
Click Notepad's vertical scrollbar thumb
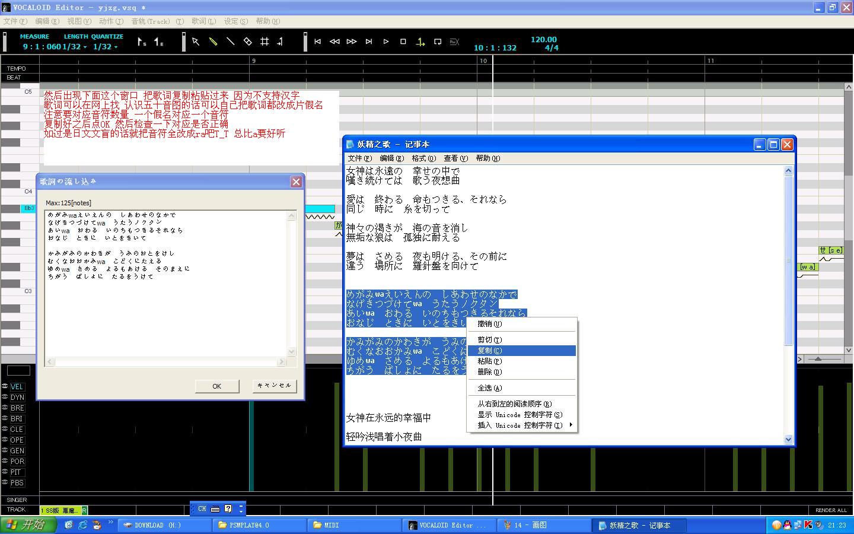pos(788,261)
